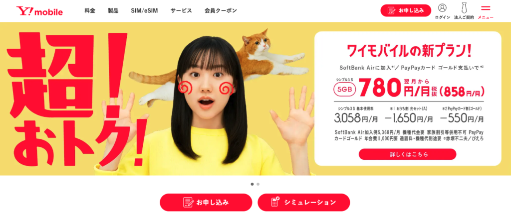The image size is (511, 216).
Task: Click the ワイモバイルの新プラン heading
Action: click(407, 52)
